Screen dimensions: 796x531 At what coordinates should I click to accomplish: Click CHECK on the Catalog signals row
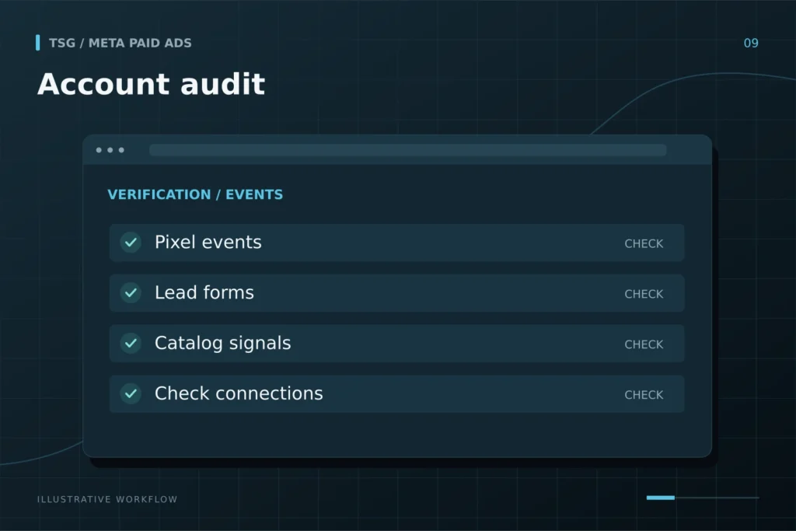[x=644, y=344]
